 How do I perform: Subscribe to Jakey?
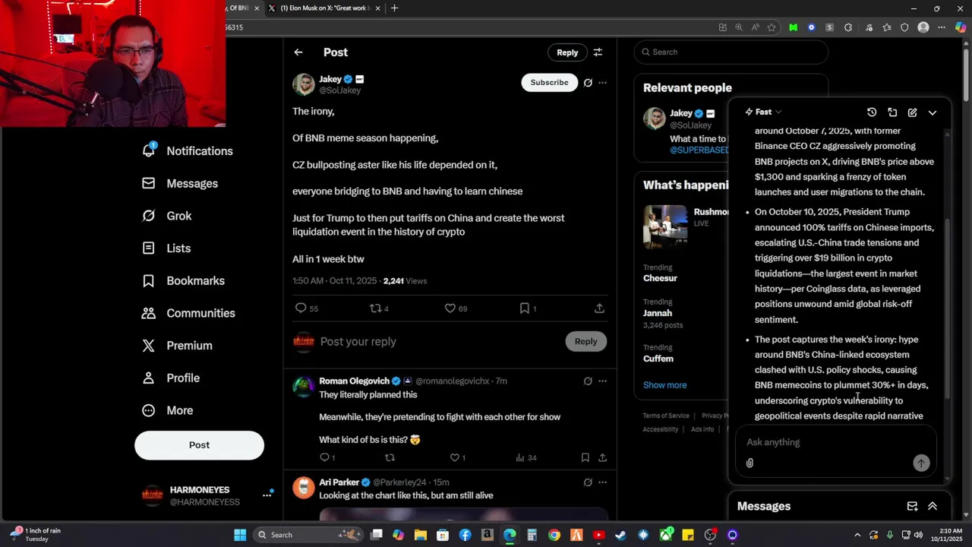pos(549,82)
